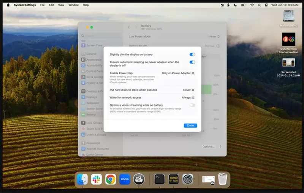Click the Options... button in Battery pane

click(x=208, y=147)
